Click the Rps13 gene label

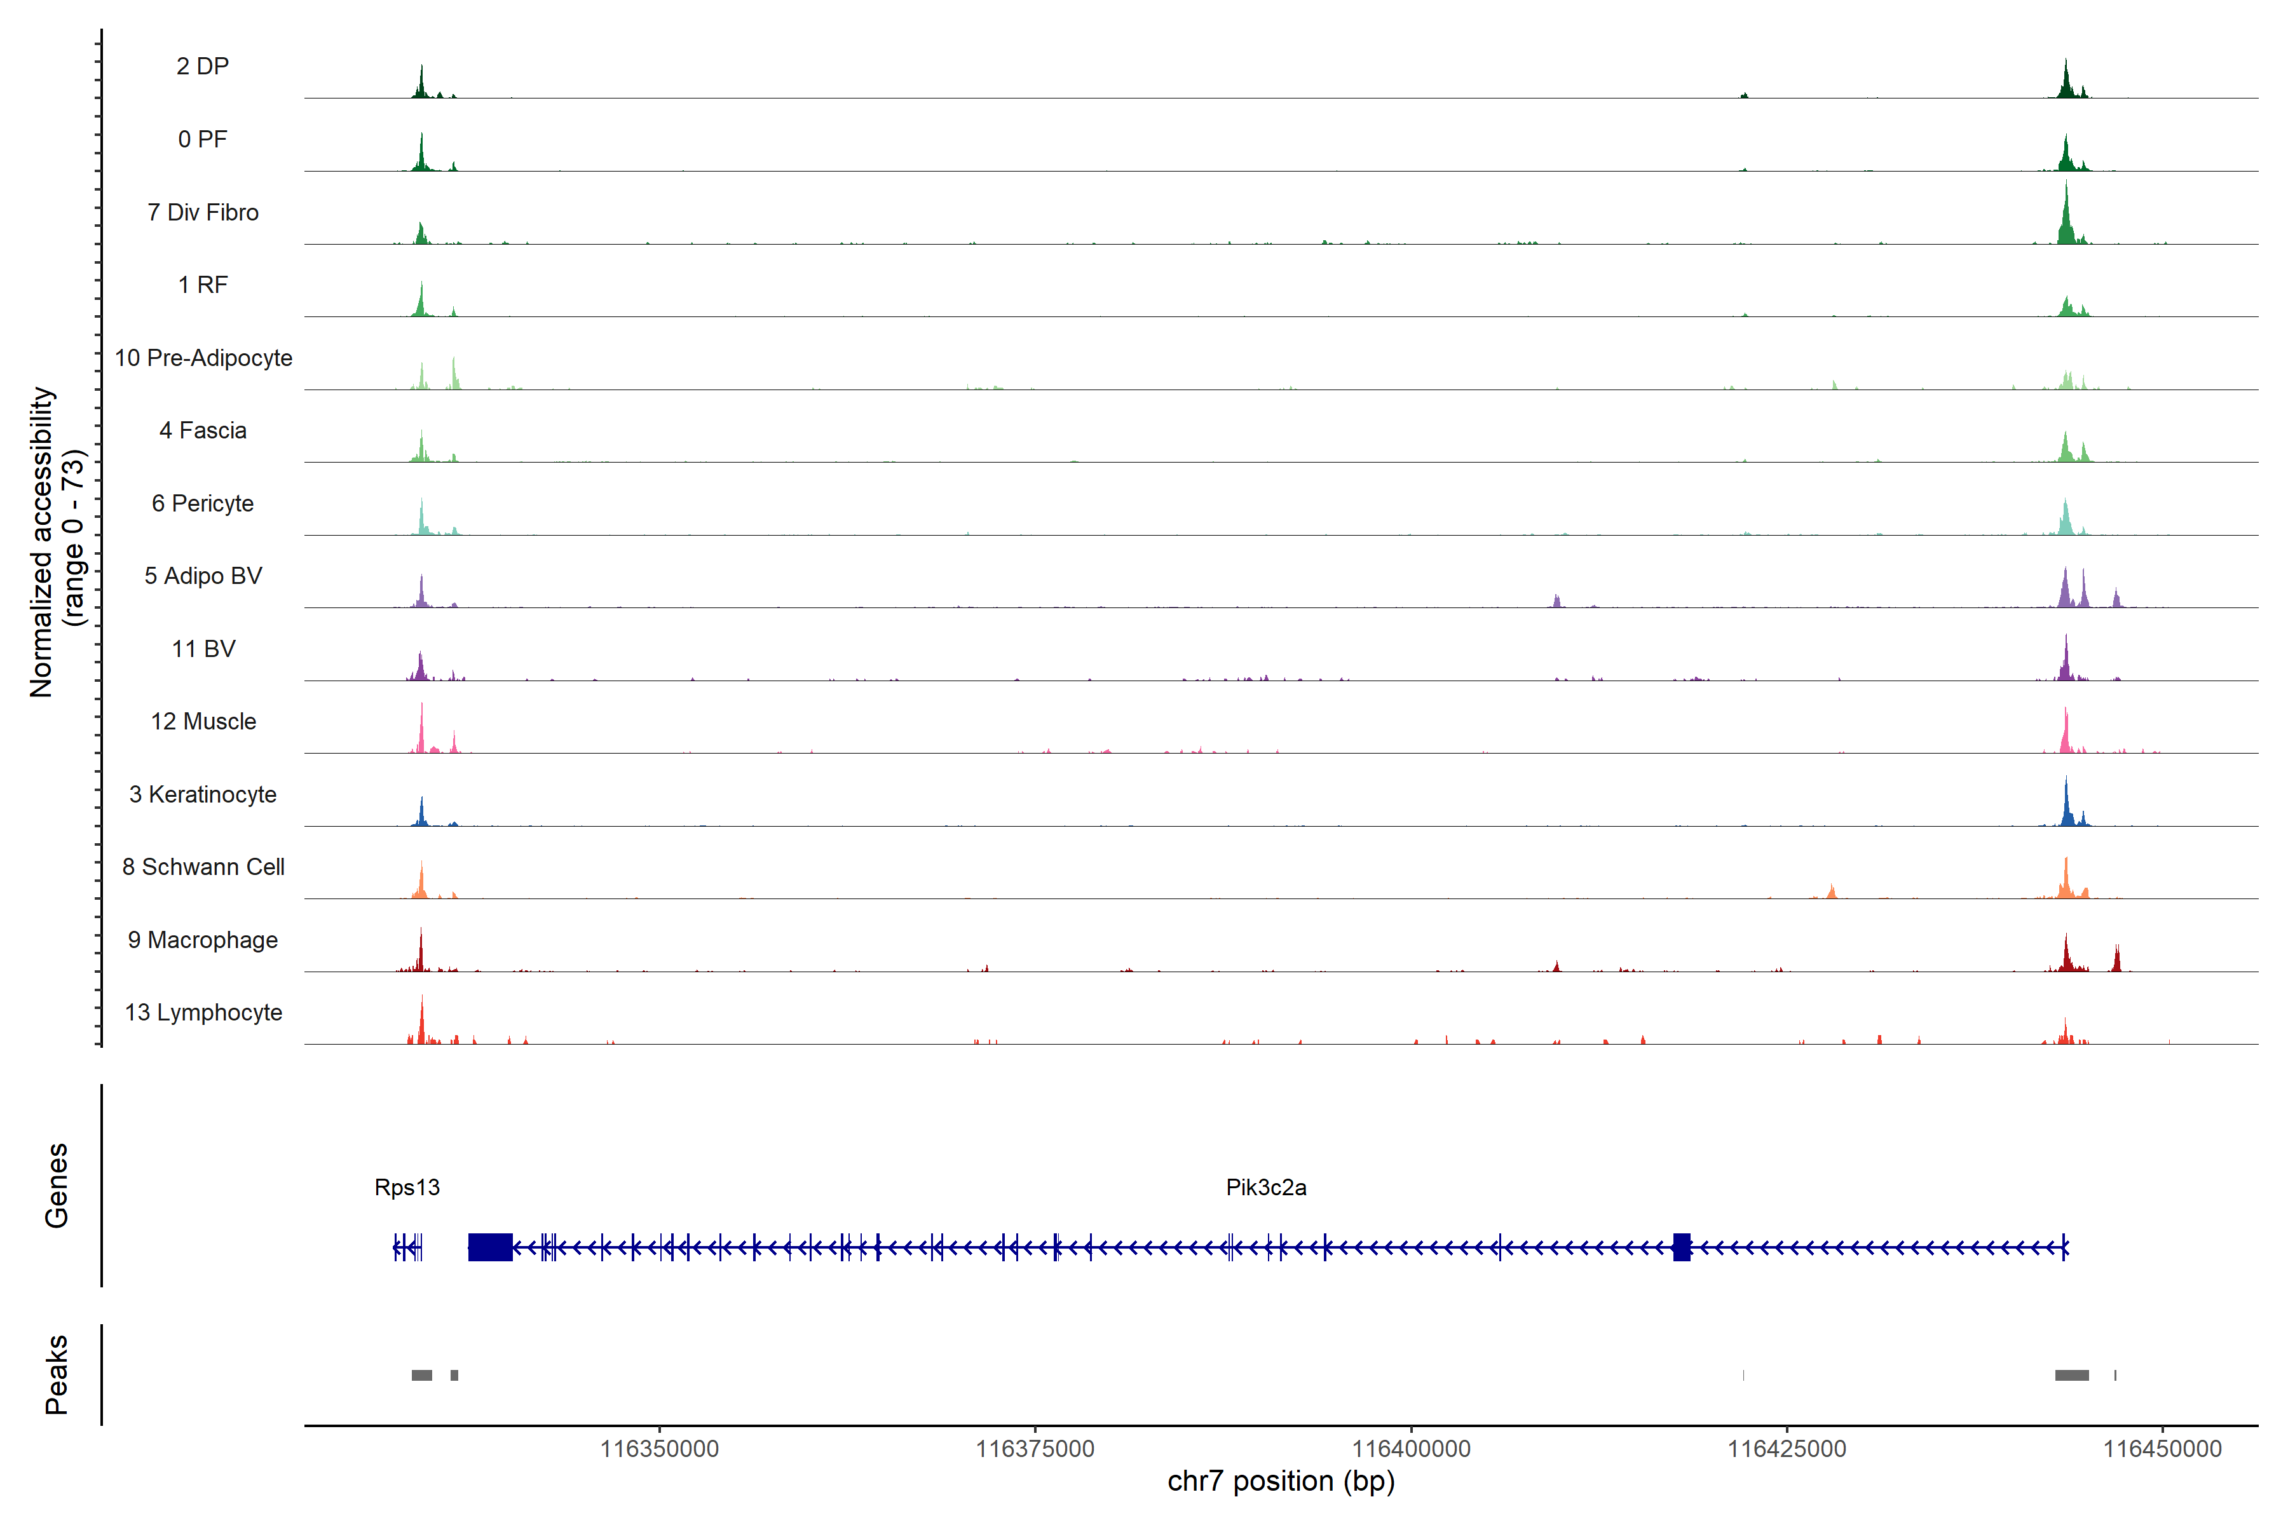(407, 1188)
